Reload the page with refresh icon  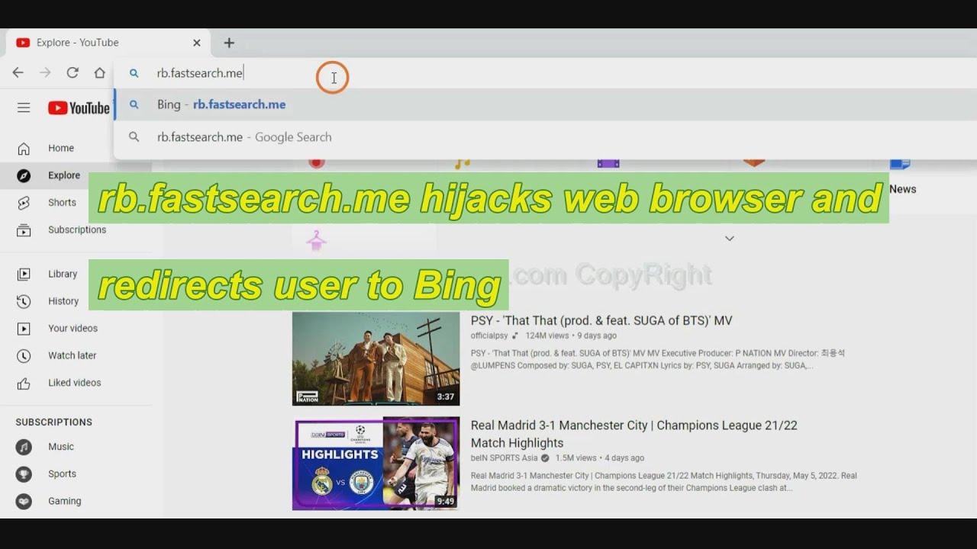click(73, 72)
